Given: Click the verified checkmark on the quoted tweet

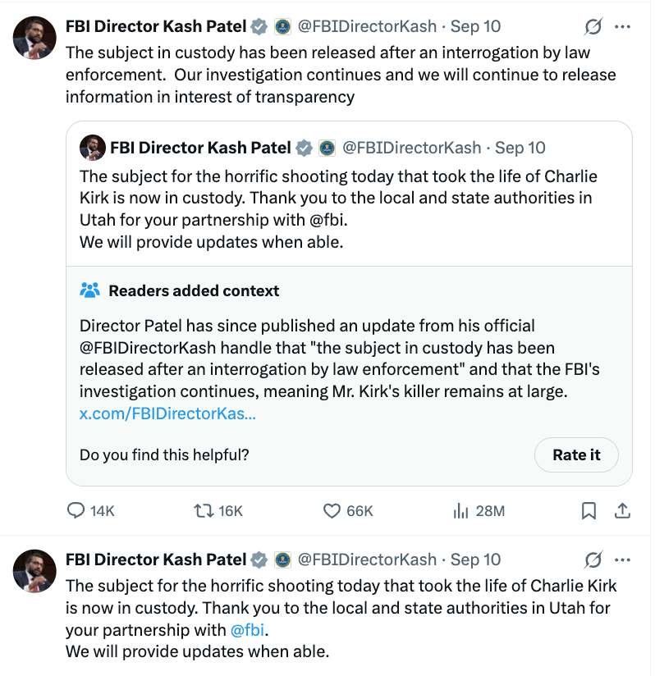Looking at the screenshot, I should pyautogui.click(x=305, y=148).
